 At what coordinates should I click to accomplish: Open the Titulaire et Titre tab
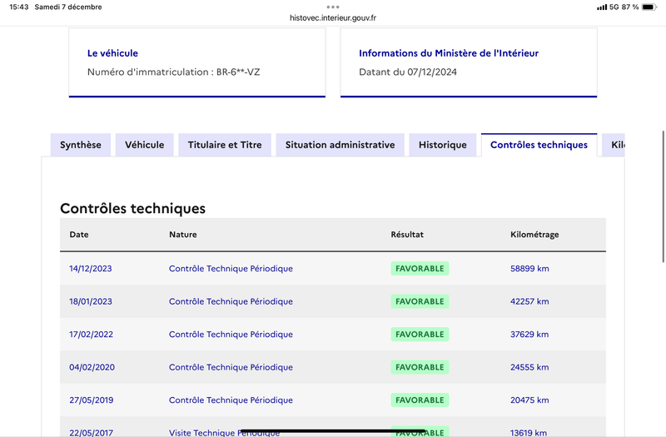[225, 145]
